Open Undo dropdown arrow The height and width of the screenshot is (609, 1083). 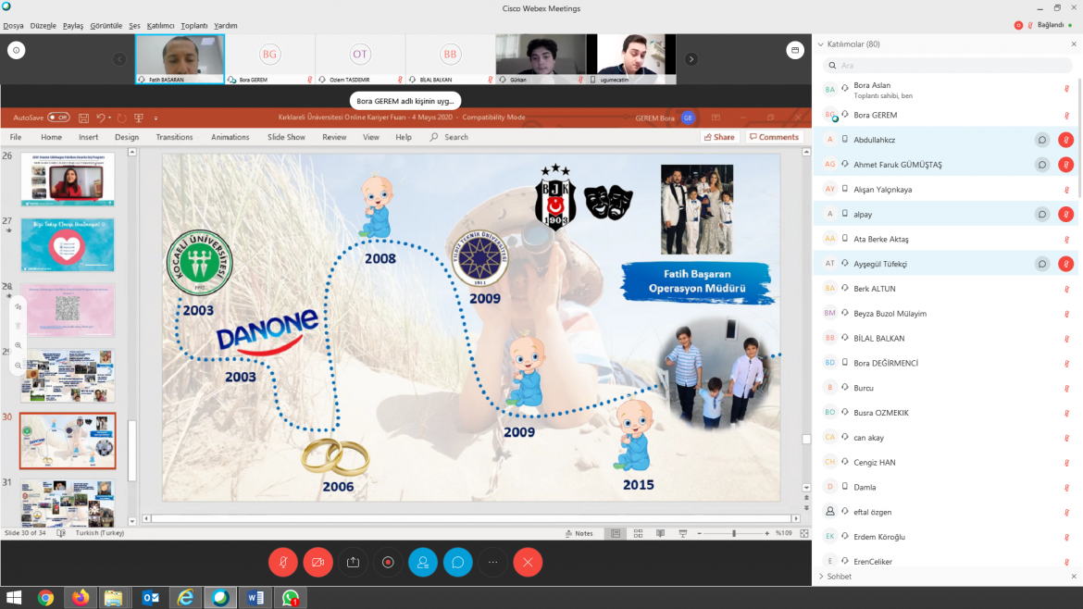110,118
